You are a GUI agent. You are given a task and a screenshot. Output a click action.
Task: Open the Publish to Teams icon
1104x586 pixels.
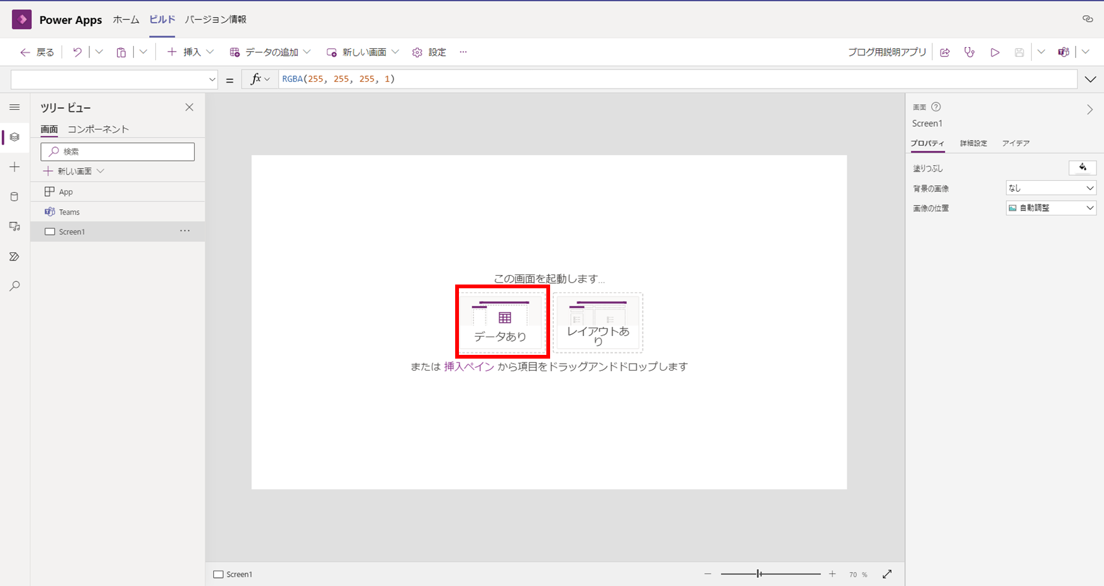coord(1063,52)
